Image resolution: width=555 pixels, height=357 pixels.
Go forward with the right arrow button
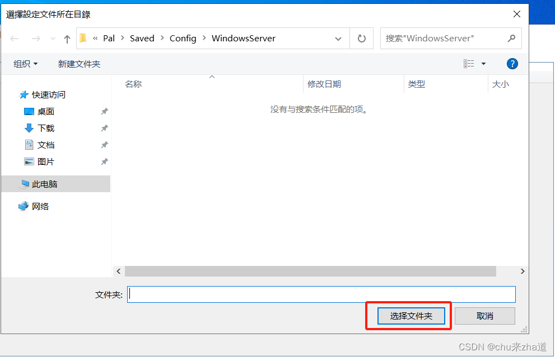36,38
